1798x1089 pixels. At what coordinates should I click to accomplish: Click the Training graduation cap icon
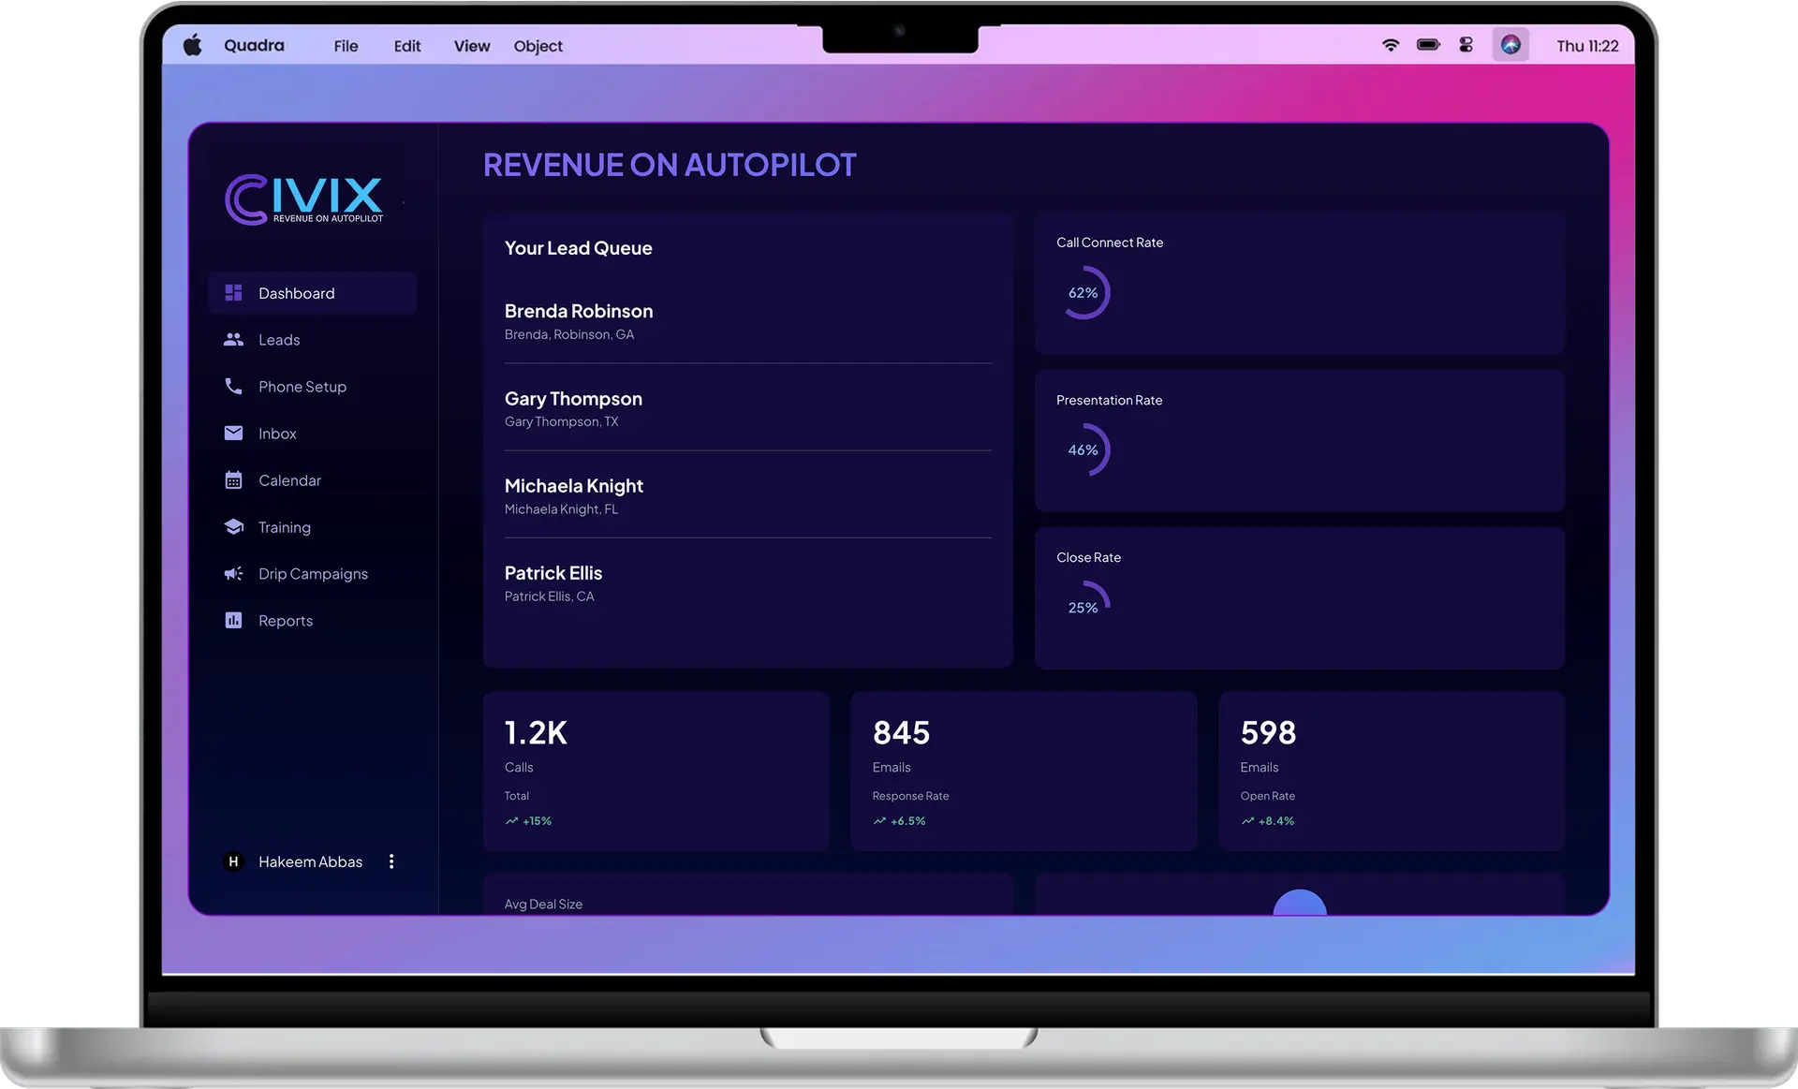(233, 527)
